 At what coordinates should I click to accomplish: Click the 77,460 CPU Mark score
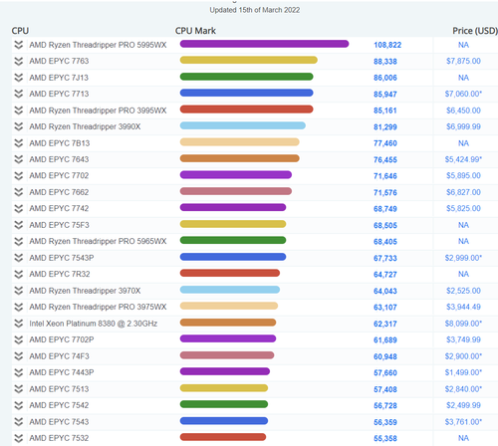[385, 143]
